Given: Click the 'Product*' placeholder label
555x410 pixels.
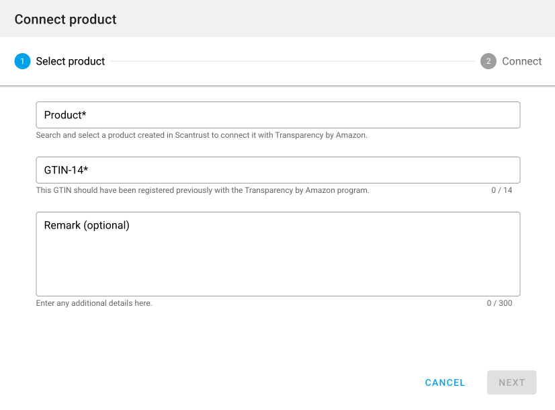Looking at the screenshot, I should [65, 115].
